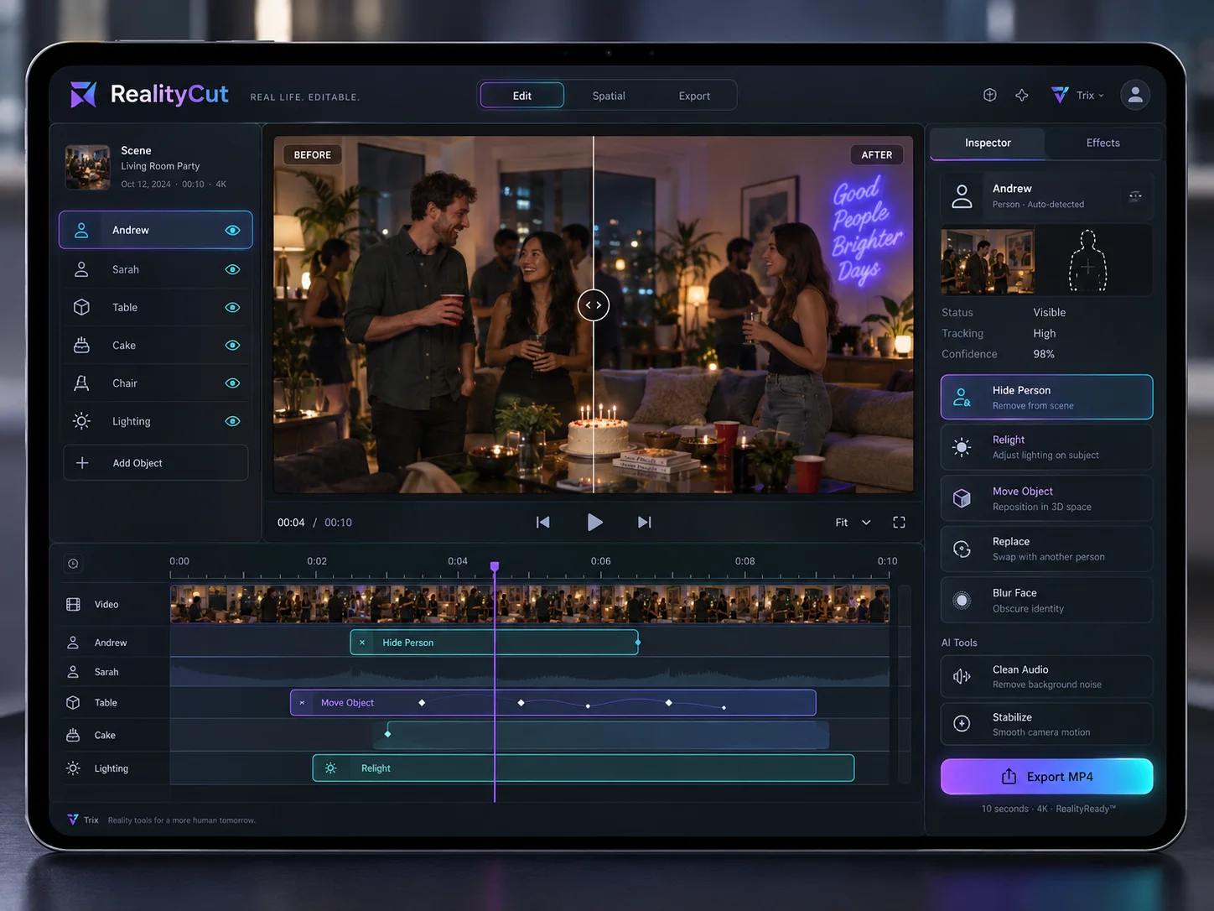Click the Video track filmstrip icon
Viewport: 1214px width, 911px height.
click(x=73, y=604)
